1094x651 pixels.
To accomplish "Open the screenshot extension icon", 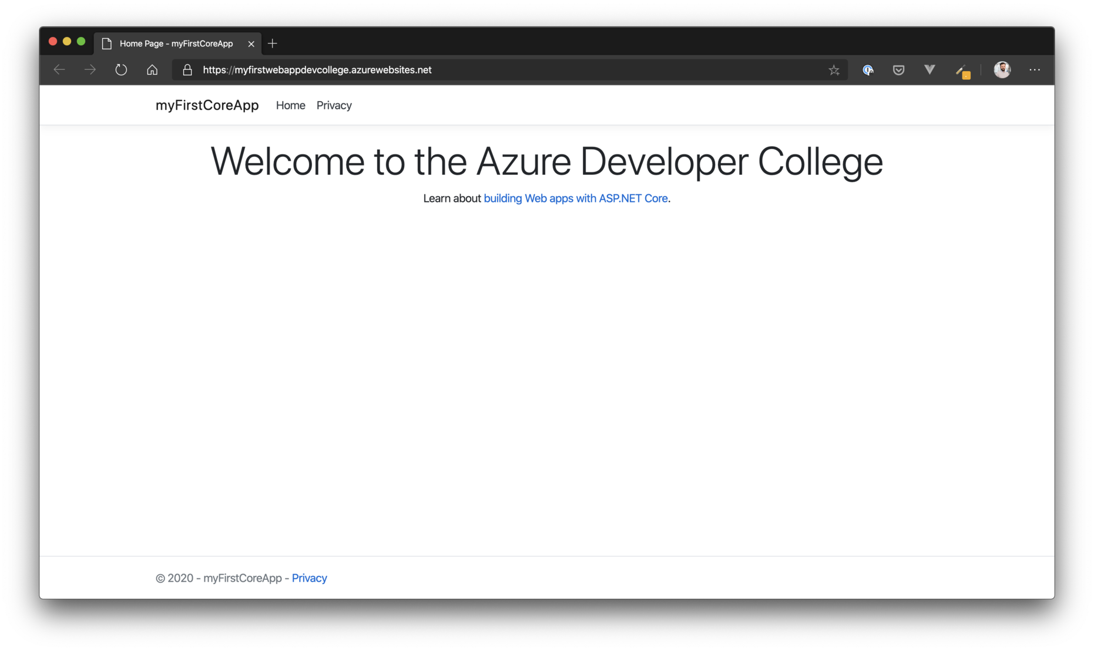I will coord(963,70).
